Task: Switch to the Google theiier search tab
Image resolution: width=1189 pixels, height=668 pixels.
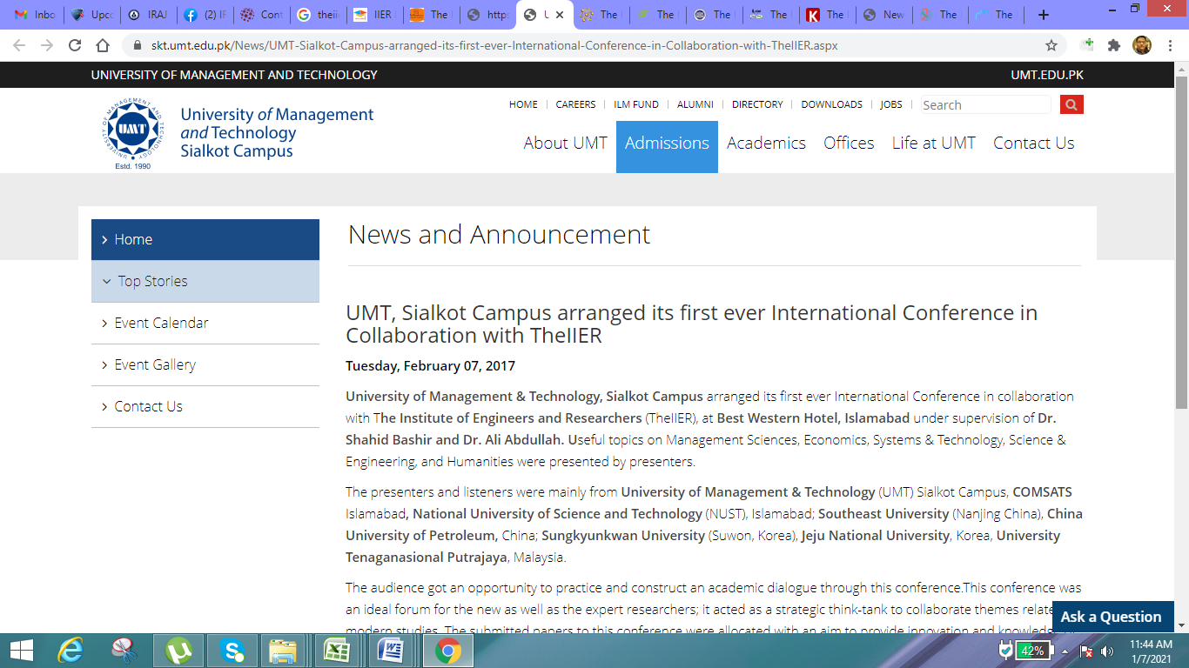Action: (x=318, y=15)
